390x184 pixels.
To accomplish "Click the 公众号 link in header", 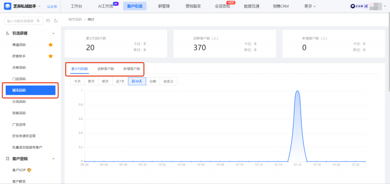I will click(x=52, y=6).
